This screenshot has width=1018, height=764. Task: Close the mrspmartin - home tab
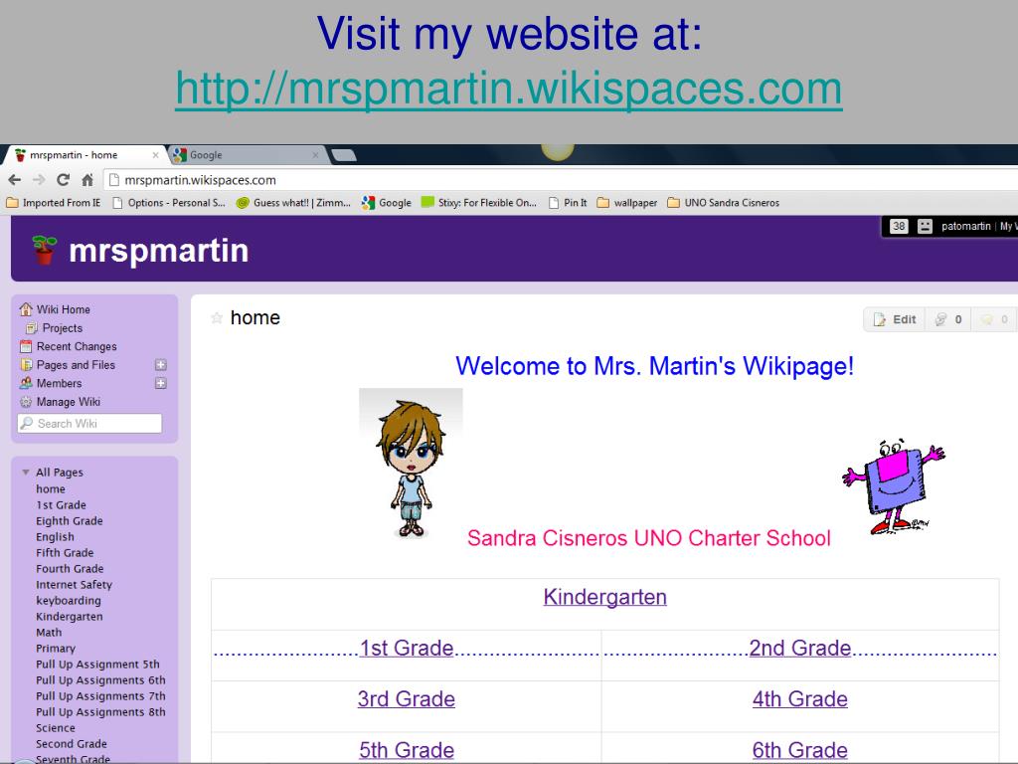point(155,155)
